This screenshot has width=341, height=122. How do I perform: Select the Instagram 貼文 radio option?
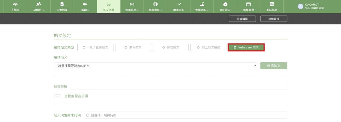point(246,47)
